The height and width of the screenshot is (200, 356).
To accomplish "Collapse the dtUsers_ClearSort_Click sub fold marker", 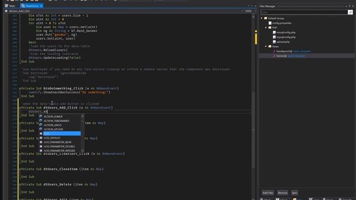I will [x=20, y=154].
